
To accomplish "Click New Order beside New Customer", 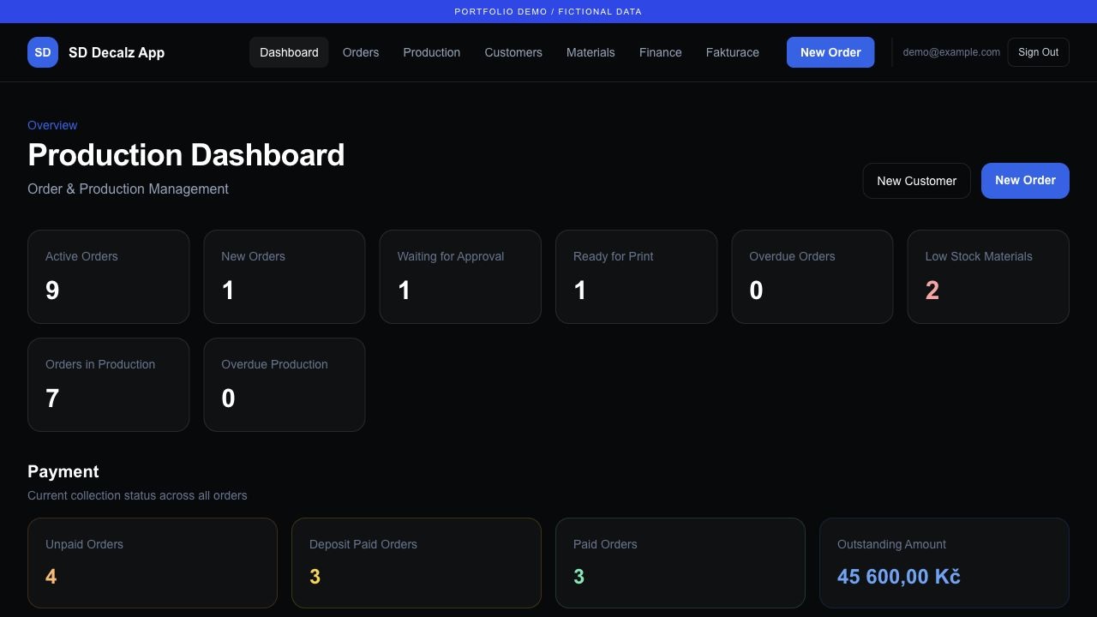I will pyautogui.click(x=1025, y=181).
